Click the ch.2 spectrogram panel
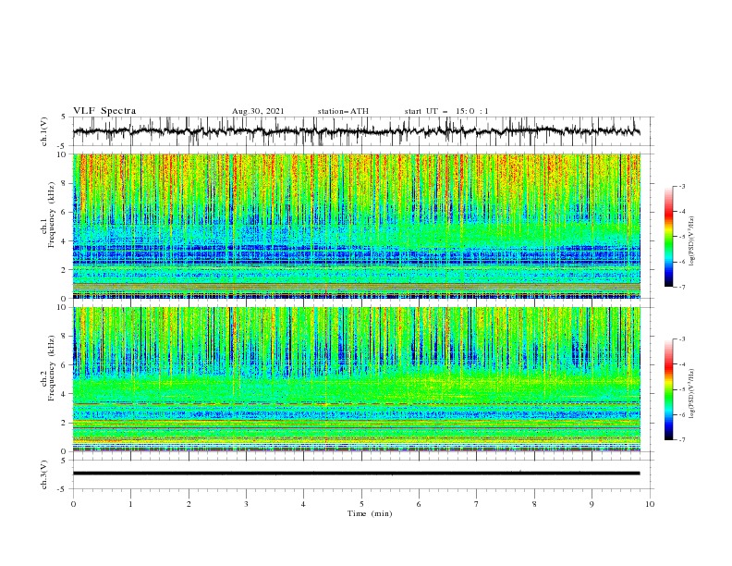The image size is (732, 566). pyautogui.click(x=357, y=379)
